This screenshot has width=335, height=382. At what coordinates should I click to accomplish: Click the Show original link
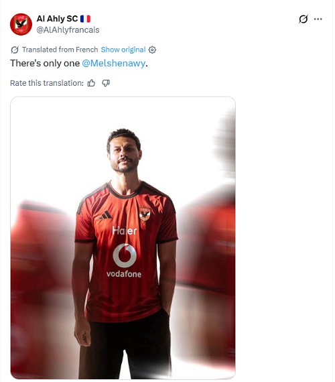tap(123, 50)
